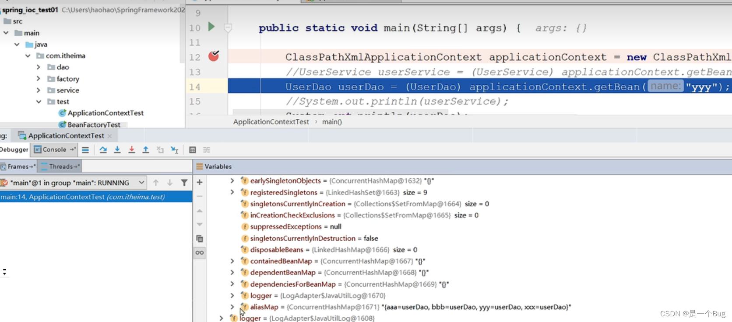Expand the registeredSingletons variable
Screen dimensions: 732x322
point(232,192)
